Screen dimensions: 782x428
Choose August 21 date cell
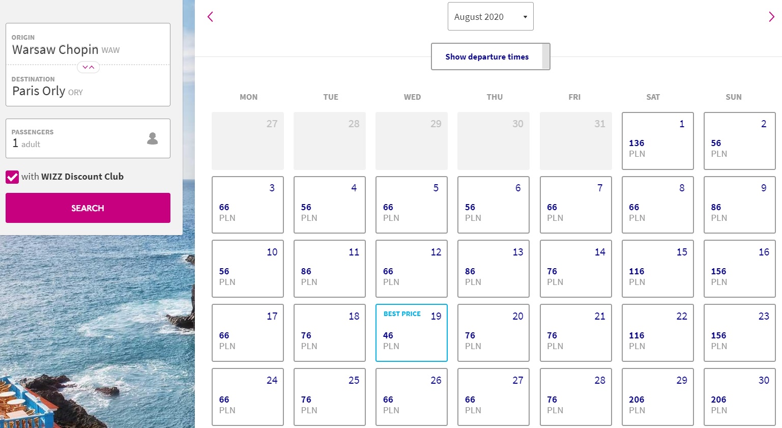pos(575,333)
